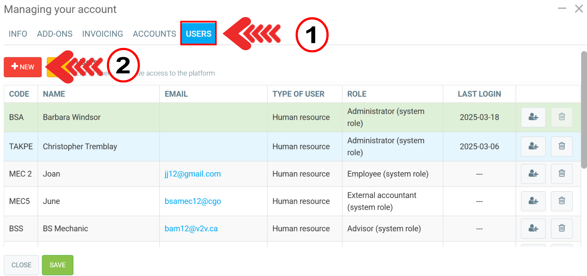Click add-user icon in June's row
587x276 pixels.
[533, 201]
